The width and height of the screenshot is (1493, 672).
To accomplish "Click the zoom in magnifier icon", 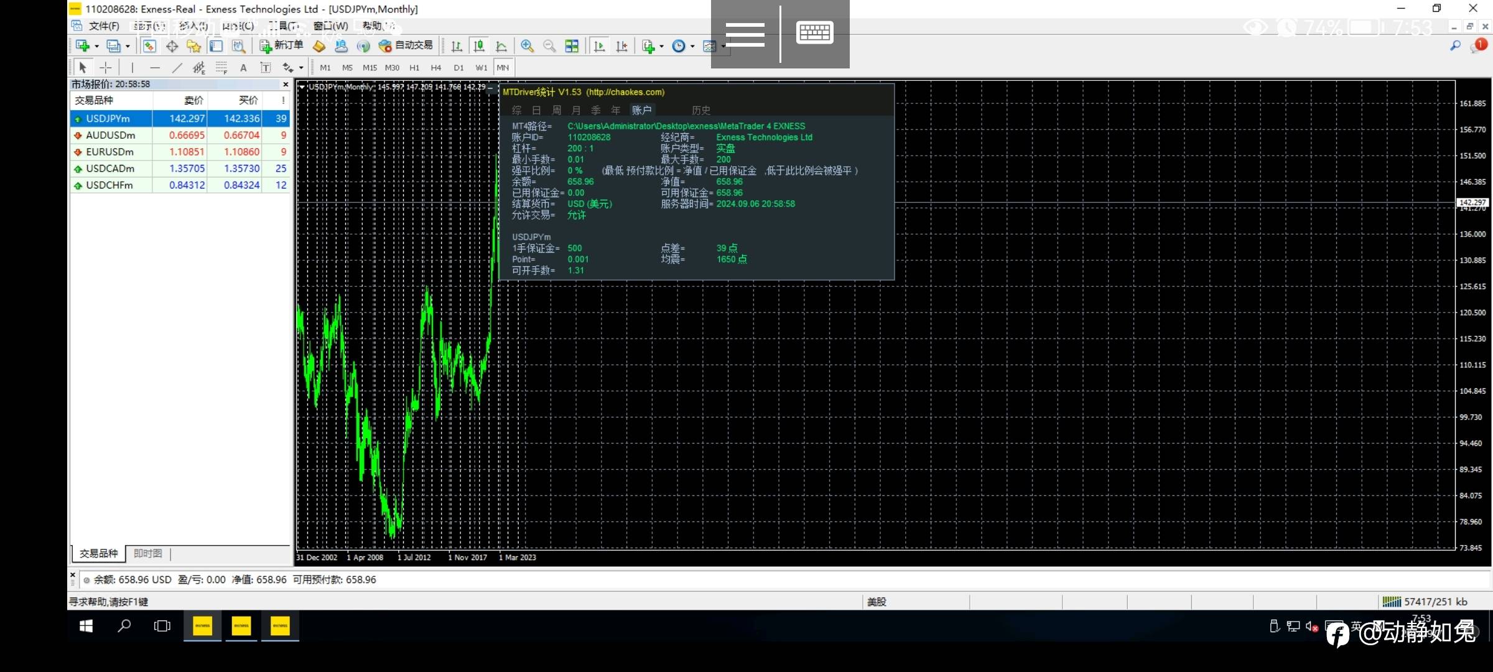I will tap(527, 45).
